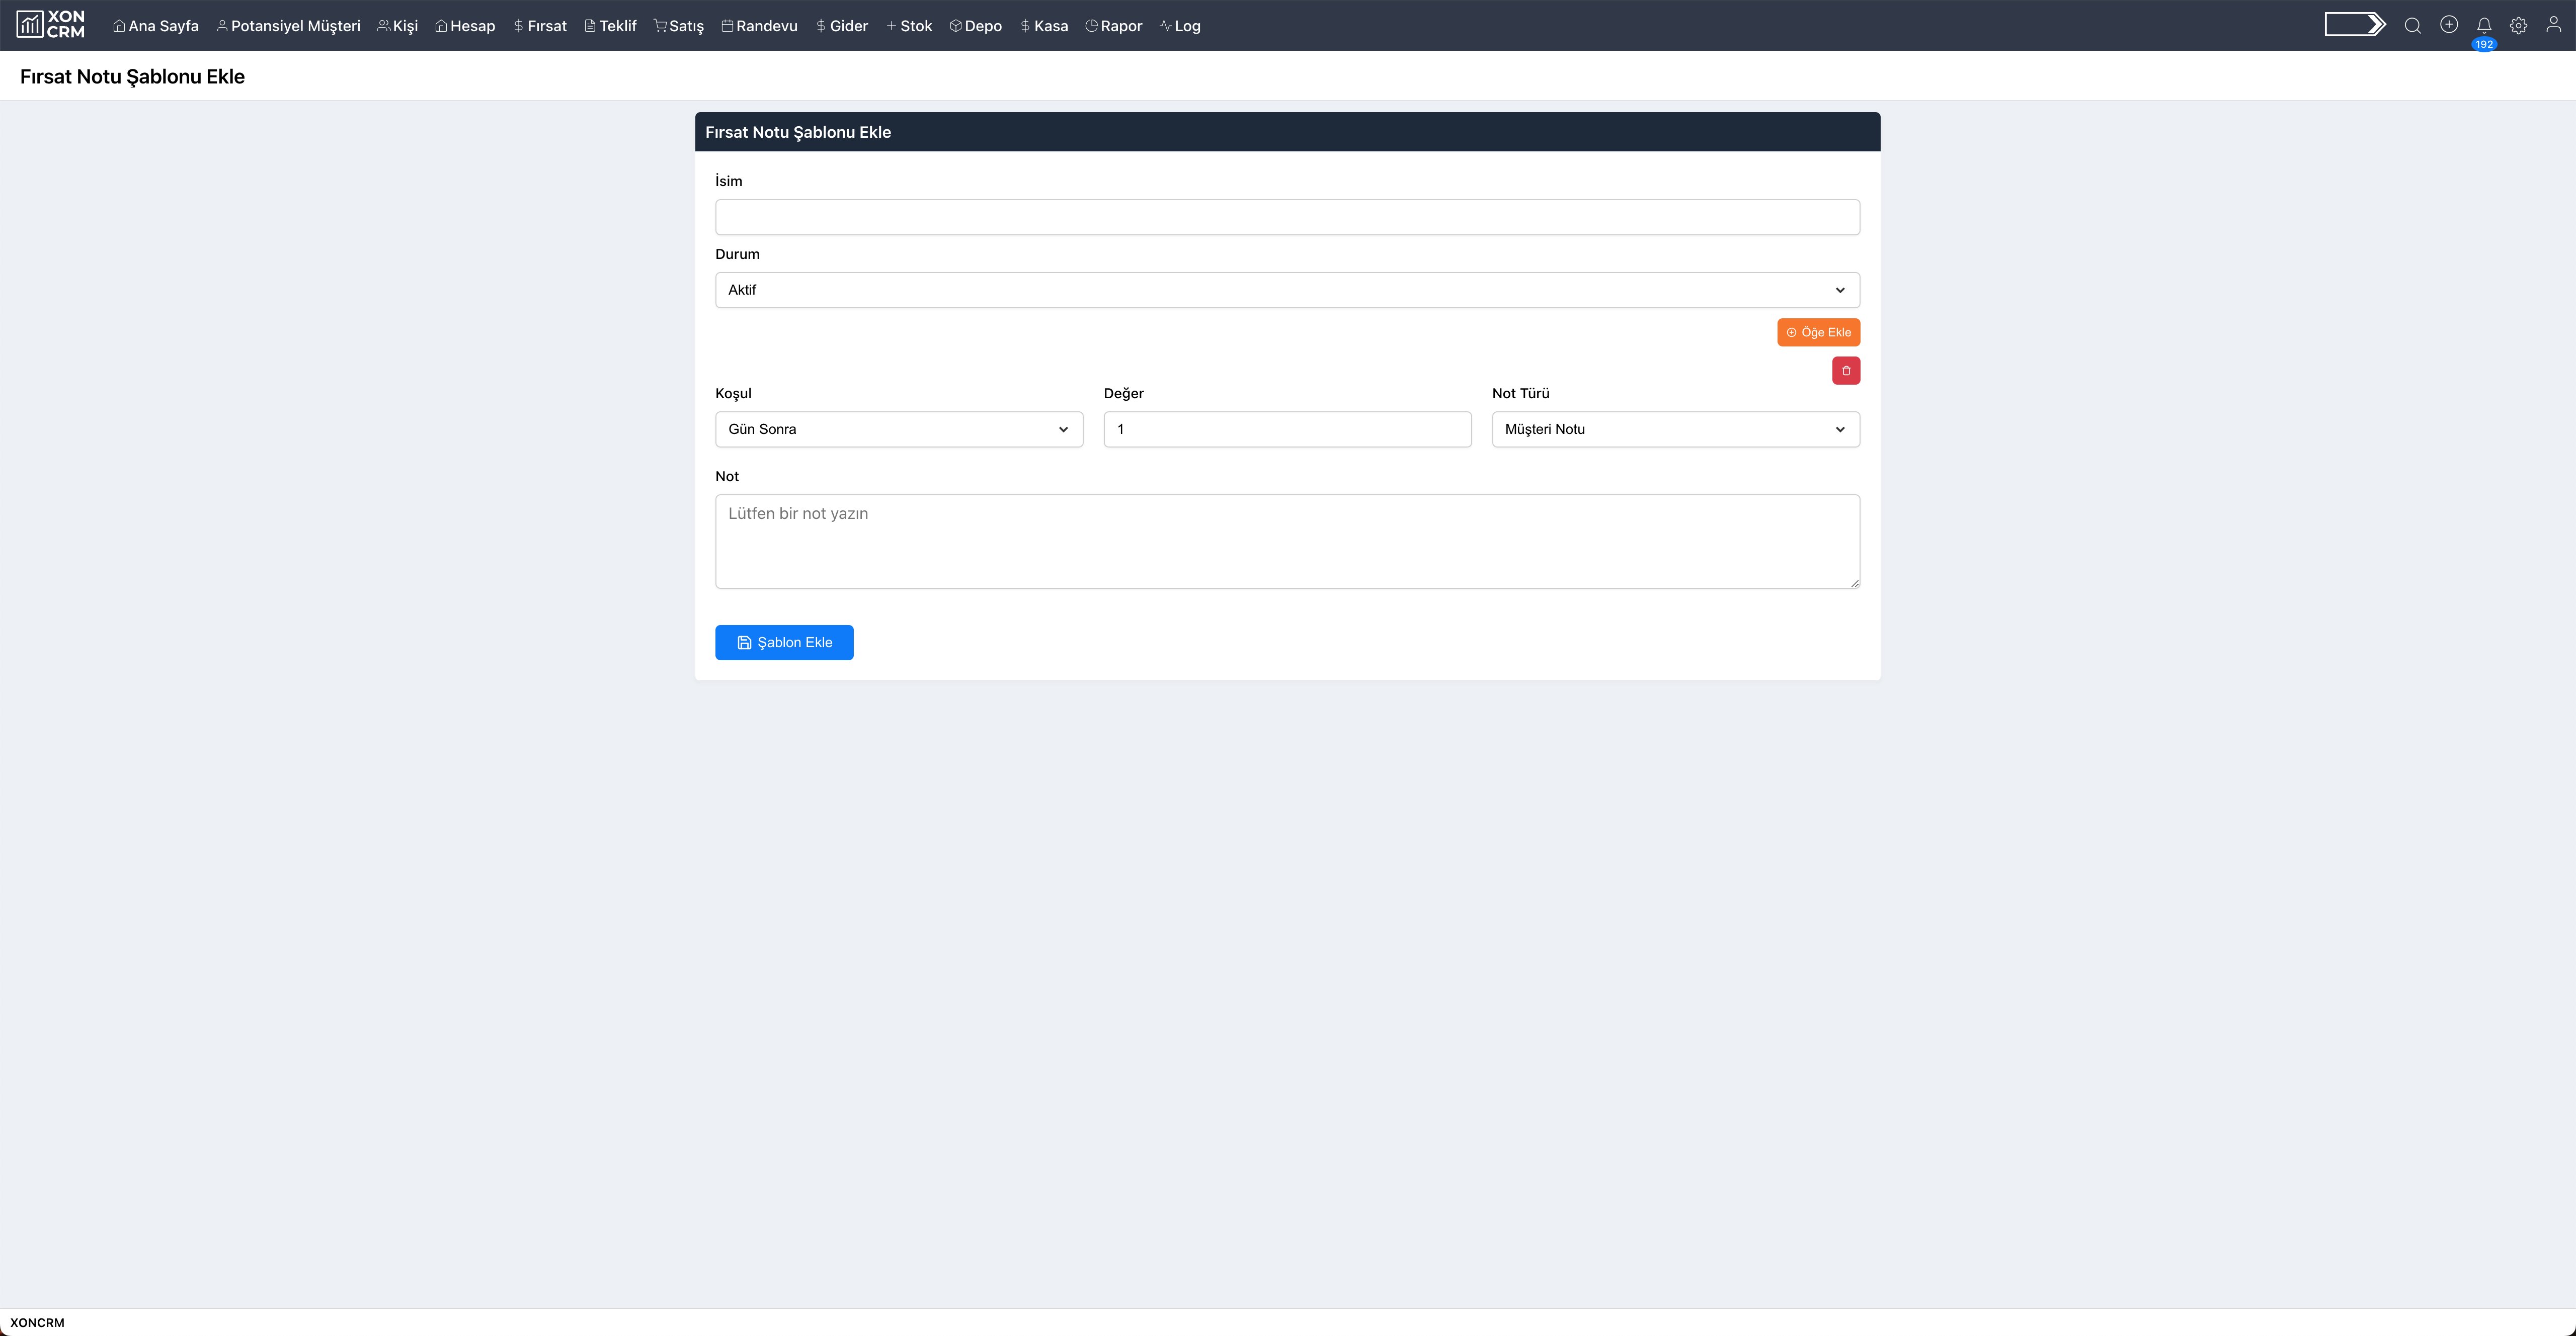Open the settings gear icon
The height and width of the screenshot is (1336, 2576).
2518,26
